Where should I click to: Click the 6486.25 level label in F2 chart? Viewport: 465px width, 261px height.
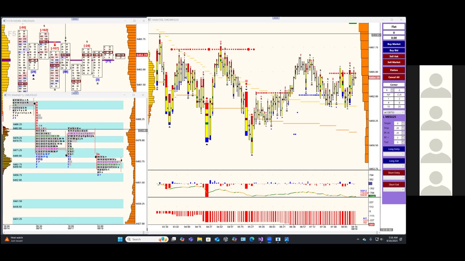click(x=17, y=124)
